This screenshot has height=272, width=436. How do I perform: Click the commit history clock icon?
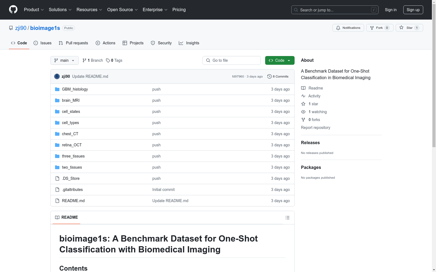click(x=270, y=76)
